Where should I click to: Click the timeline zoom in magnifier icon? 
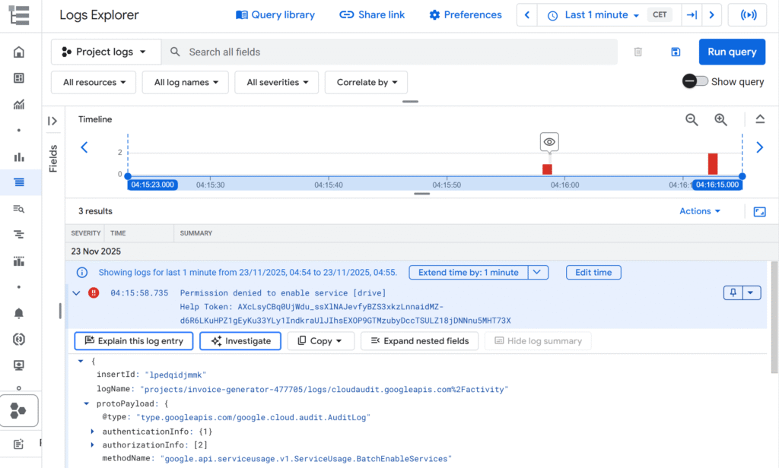(720, 119)
